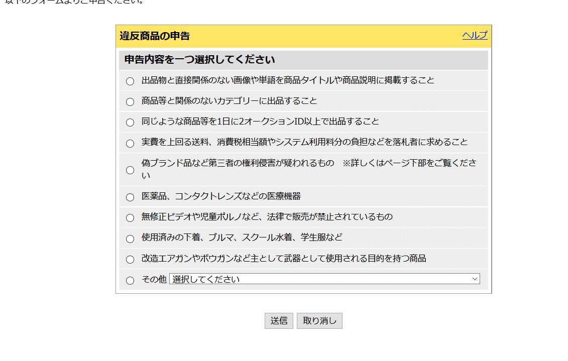
Task: Select radio for modified airguns and crossbows
Action: pyautogui.click(x=130, y=260)
